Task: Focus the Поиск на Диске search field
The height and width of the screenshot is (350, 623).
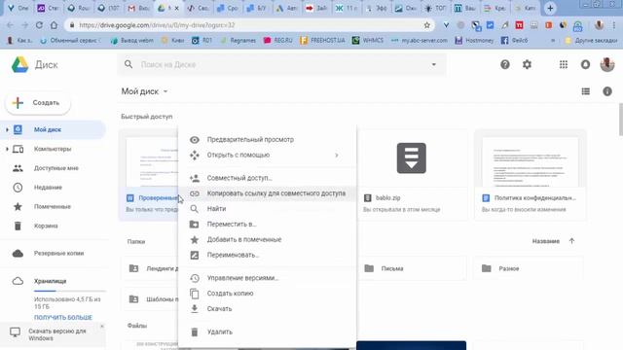Action: point(282,64)
